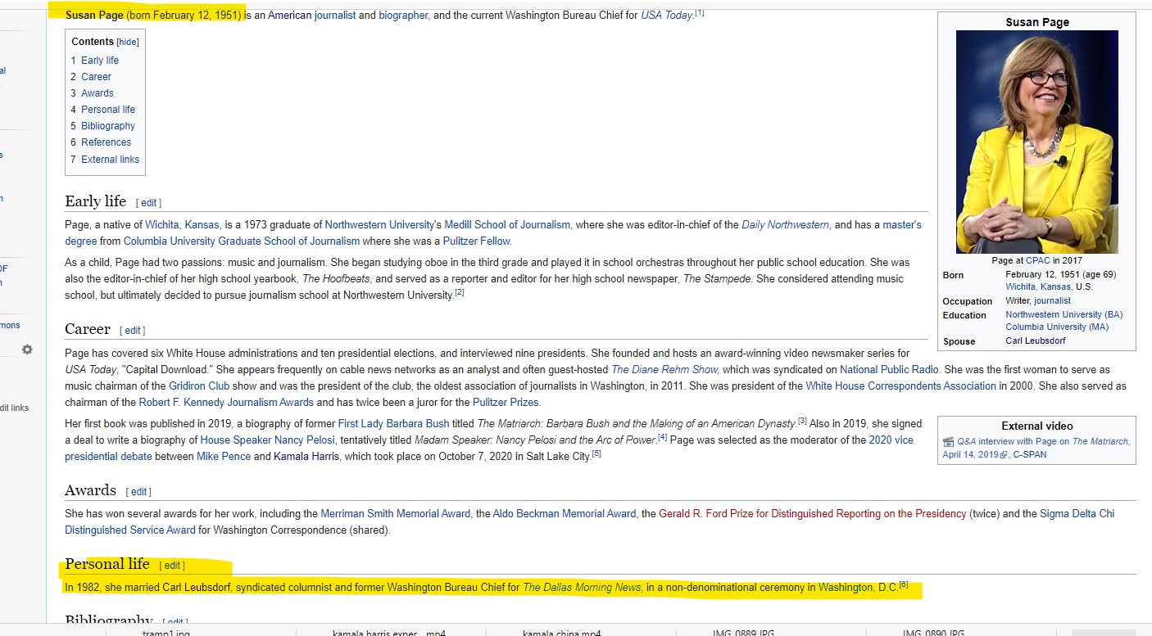Edit the Personal life section
The image size is (1152, 636).
pyautogui.click(x=172, y=566)
